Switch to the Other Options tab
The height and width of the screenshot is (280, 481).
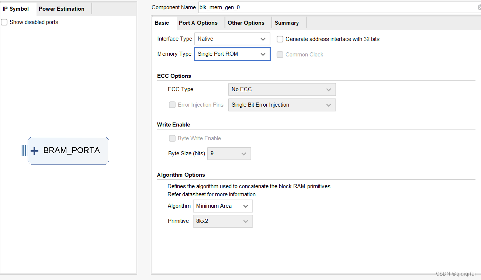[x=246, y=23]
